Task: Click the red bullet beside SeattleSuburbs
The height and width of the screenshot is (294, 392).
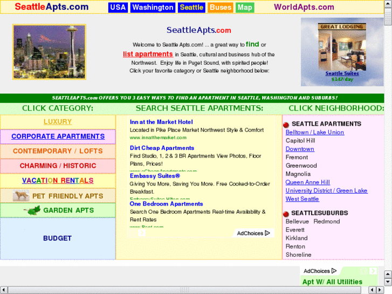Action: tap(286, 214)
